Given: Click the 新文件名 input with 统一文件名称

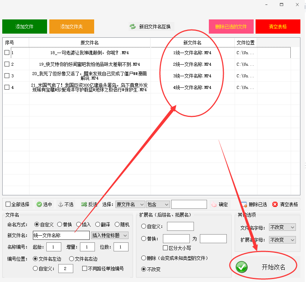Looking at the screenshot, I should [61, 235].
